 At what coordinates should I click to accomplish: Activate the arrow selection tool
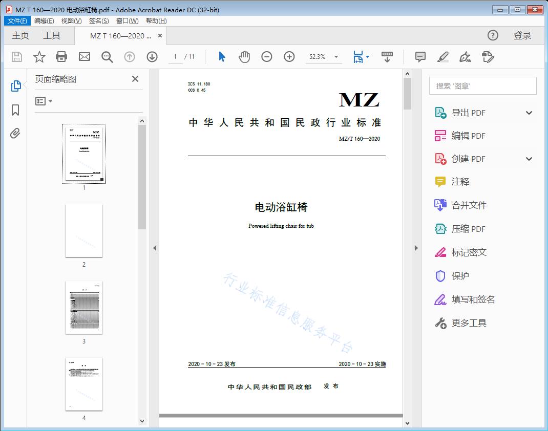click(222, 57)
